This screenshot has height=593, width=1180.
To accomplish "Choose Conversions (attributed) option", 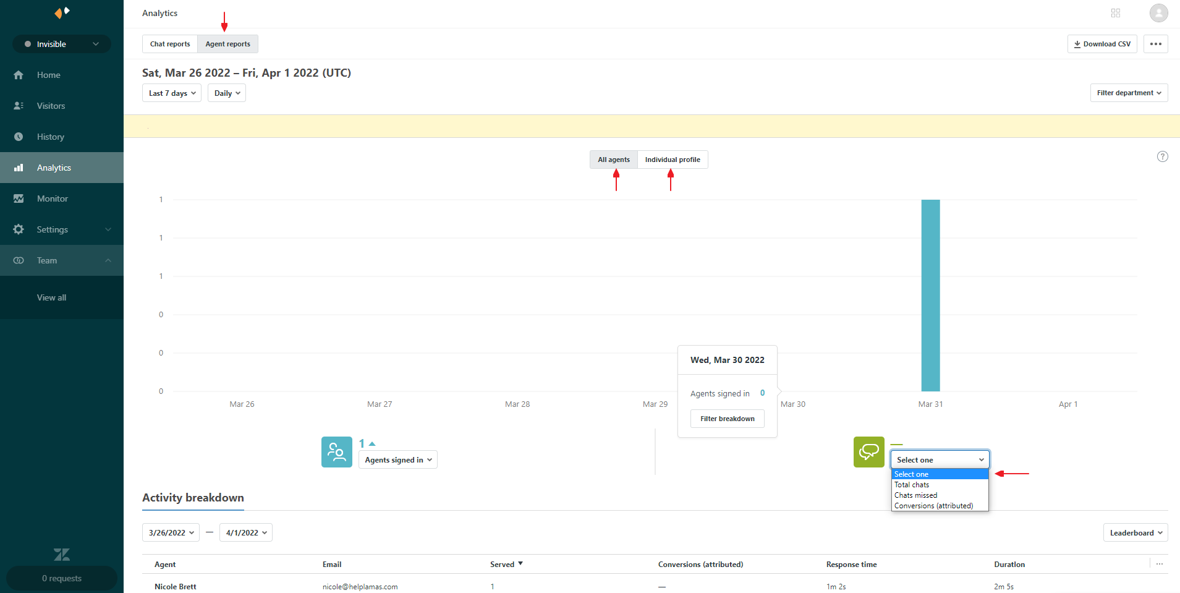I will click(x=940, y=506).
